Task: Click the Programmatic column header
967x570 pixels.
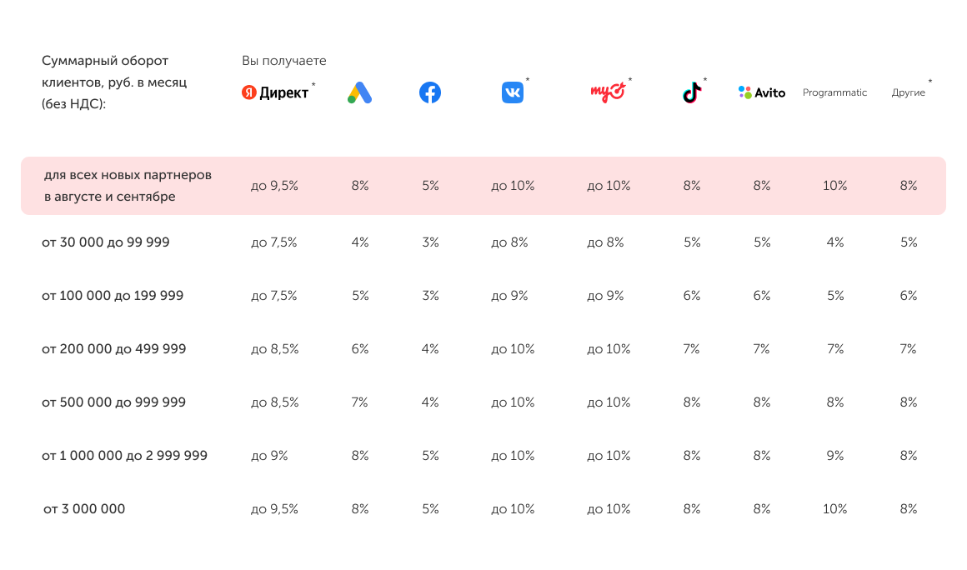Action: [x=834, y=92]
